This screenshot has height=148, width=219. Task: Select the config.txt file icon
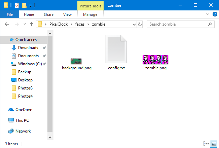point(116,49)
